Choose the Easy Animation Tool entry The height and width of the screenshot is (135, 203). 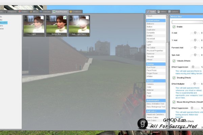(156, 104)
